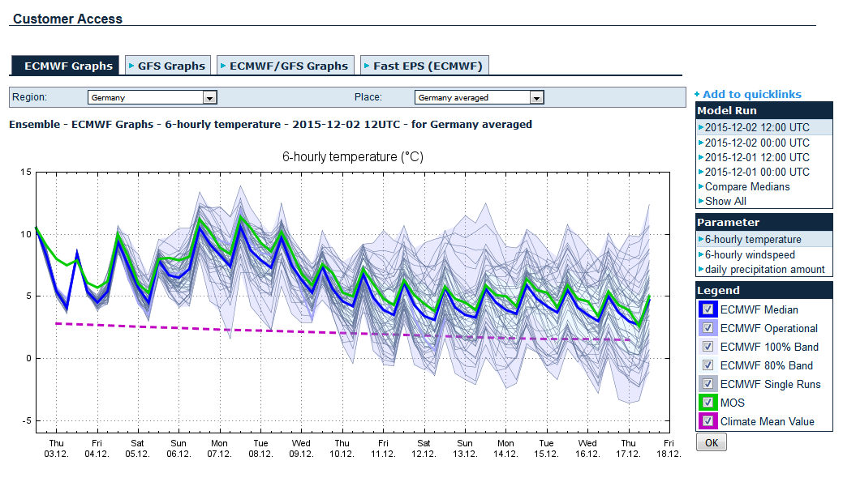
Task: Click the OK button below the legend
Action: 712,443
